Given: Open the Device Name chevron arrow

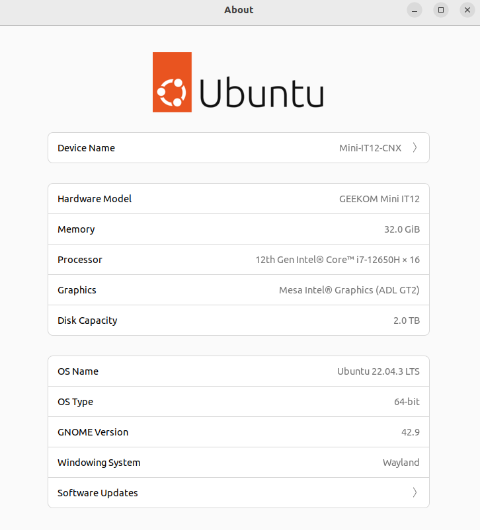Looking at the screenshot, I should [x=415, y=148].
